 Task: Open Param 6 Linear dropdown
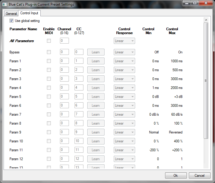[x=124, y=106]
